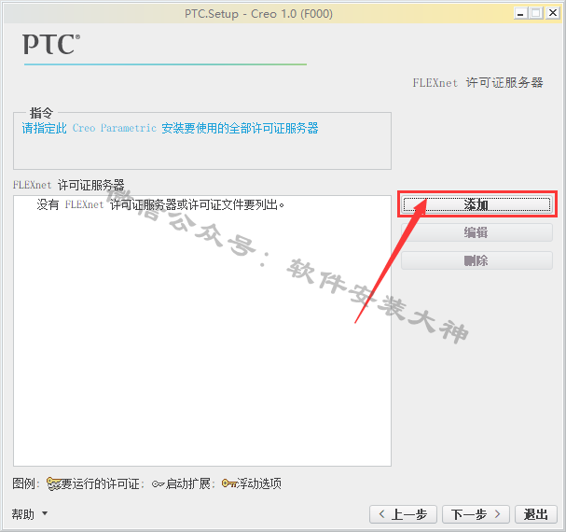Proceed with 下一步 button
The height and width of the screenshot is (532, 566).
coord(476,514)
